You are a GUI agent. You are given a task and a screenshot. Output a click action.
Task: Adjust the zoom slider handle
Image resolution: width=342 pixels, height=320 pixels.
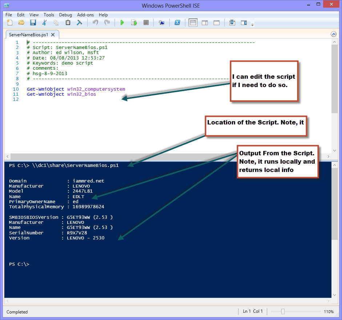coord(283,312)
